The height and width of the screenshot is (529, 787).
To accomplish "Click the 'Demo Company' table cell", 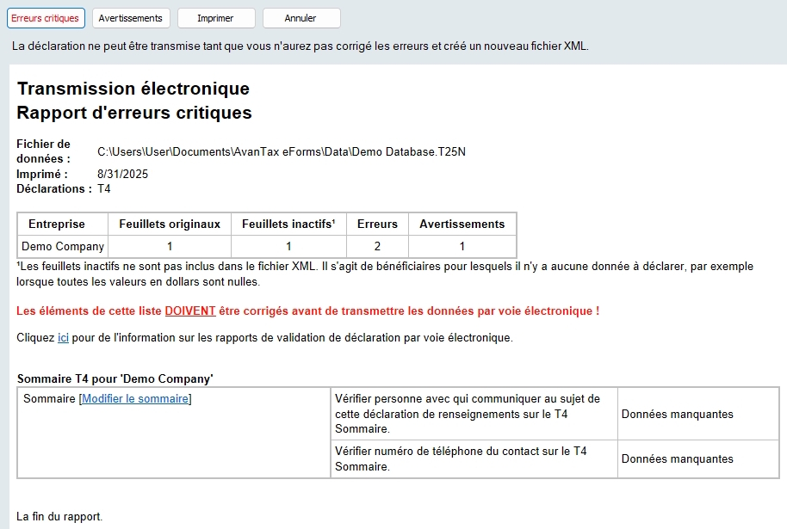I will click(x=63, y=247).
